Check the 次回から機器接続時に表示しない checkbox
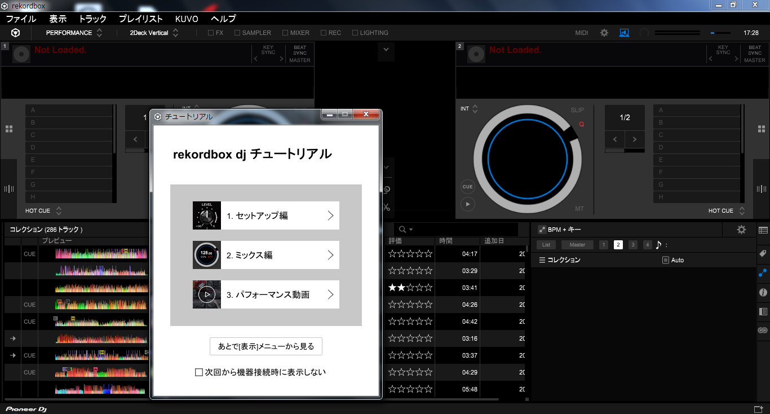Viewport: 770px width, 414px height. [198, 372]
